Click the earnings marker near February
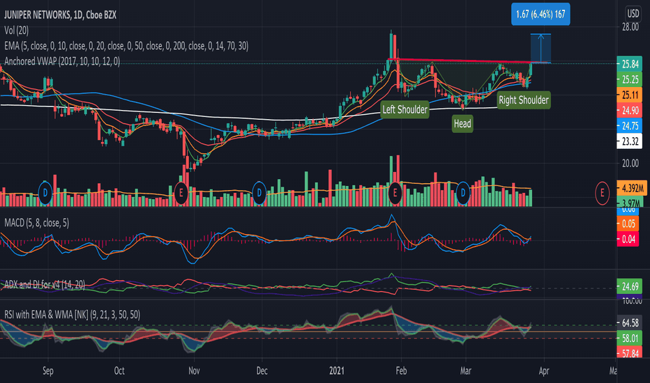 tap(395, 192)
